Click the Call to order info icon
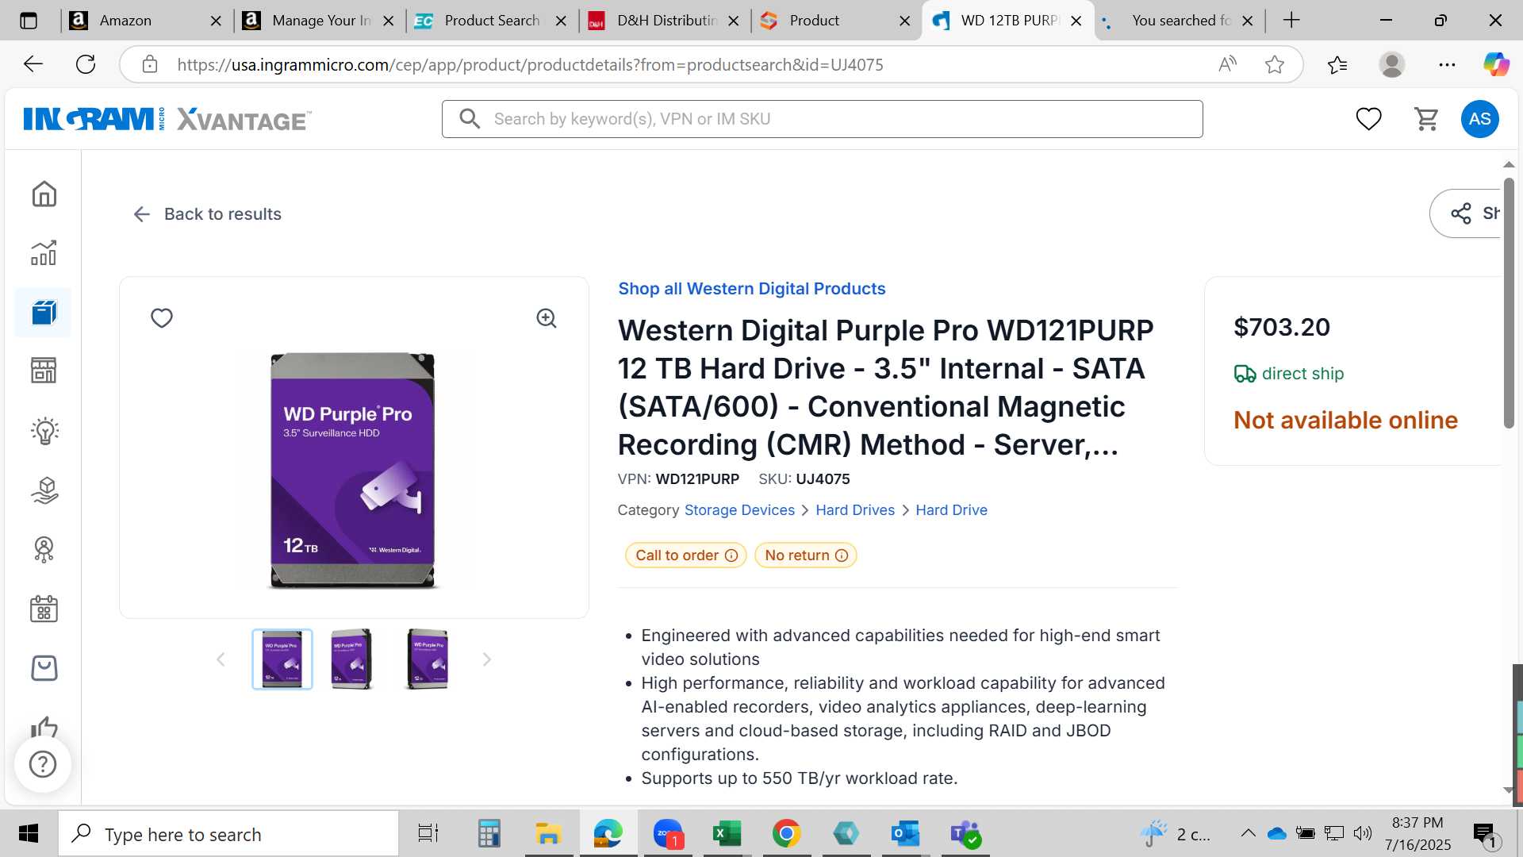Viewport: 1523px width, 857px height. 731,555
